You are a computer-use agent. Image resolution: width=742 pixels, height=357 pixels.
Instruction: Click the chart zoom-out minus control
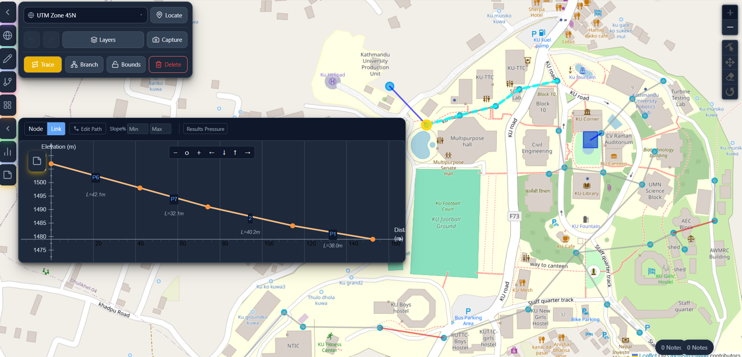click(176, 153)
